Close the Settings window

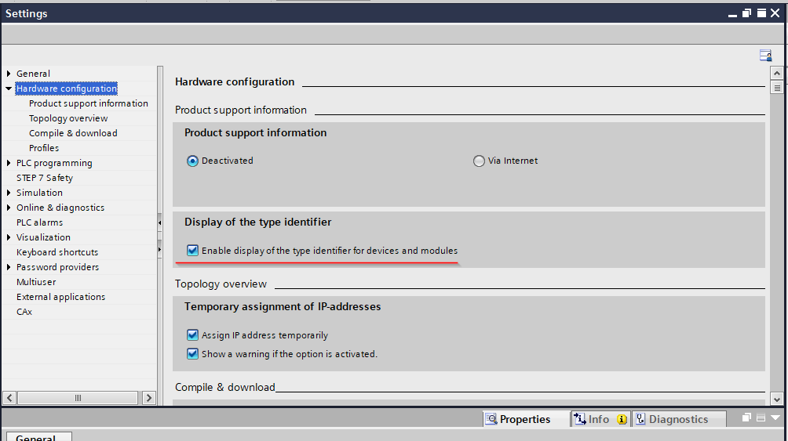click(775, 13)
